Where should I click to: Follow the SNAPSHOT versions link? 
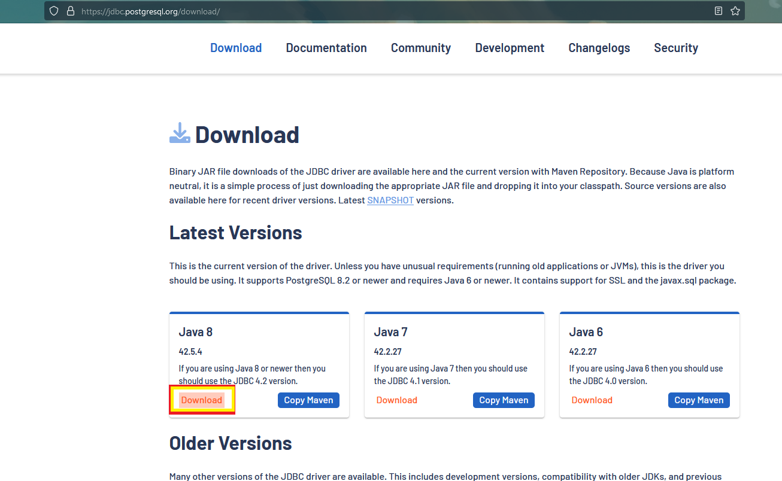click(390, 200)
